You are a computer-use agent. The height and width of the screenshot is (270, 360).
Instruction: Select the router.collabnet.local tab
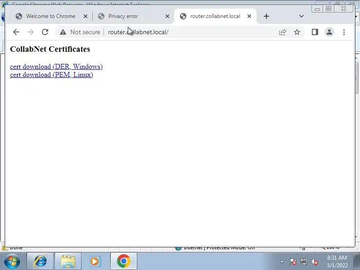coord(215,16)
